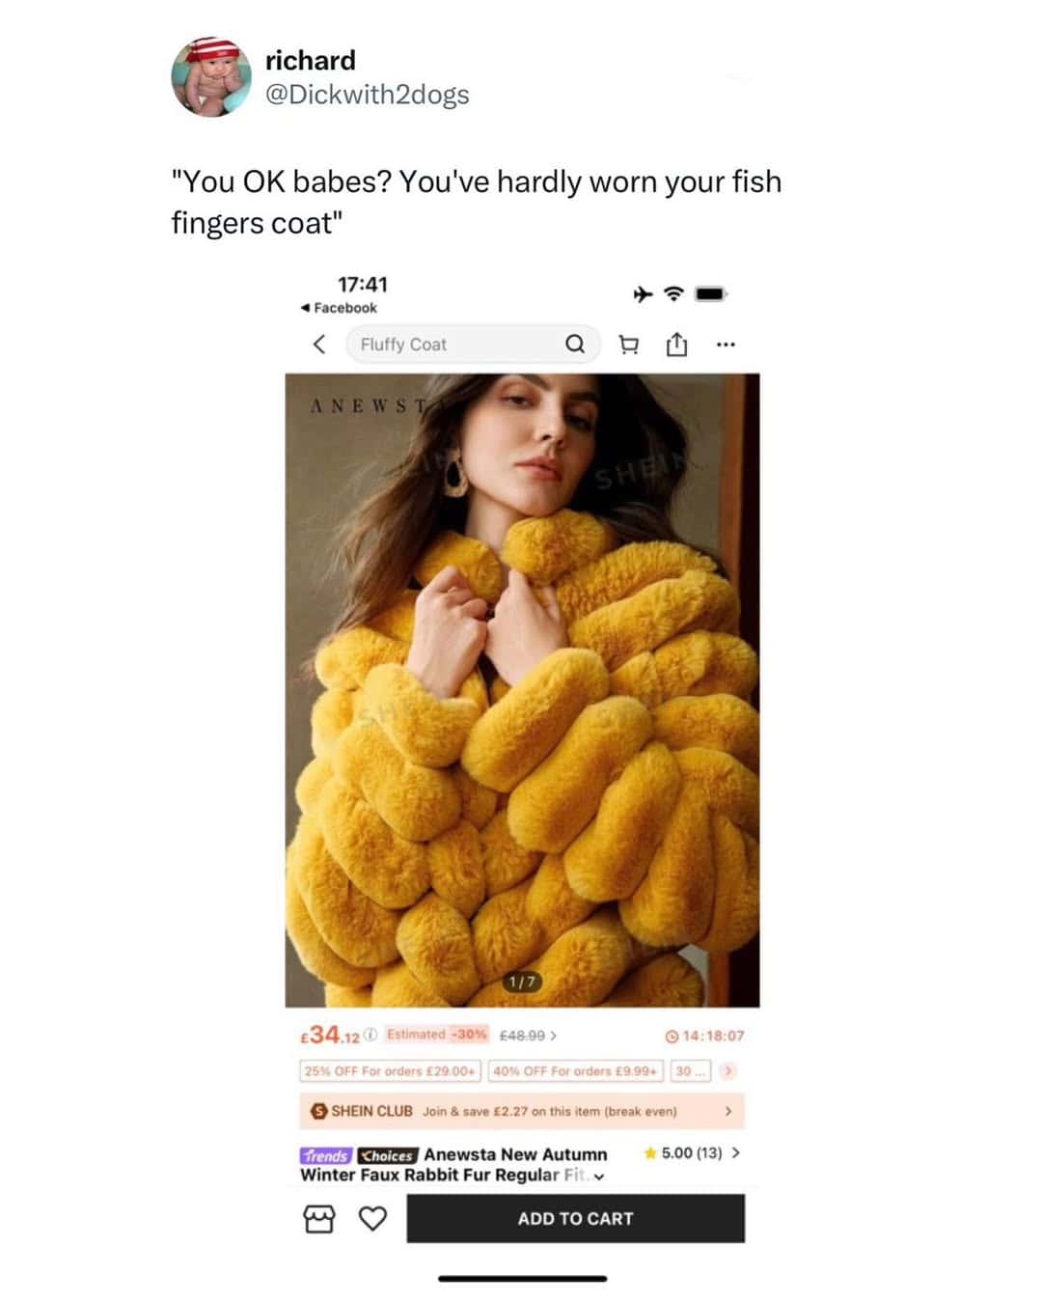Viewport: 1042px width, 1303px height.
Task: Tap the Trends badge label
Action: point(326,1155)
